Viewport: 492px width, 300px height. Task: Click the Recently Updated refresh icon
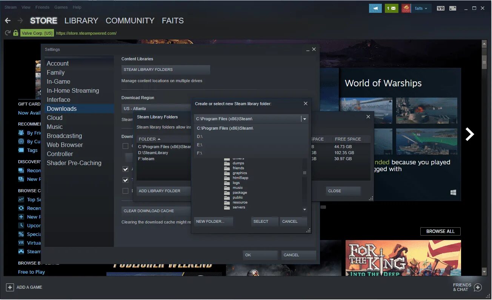(x=21, y=208)
